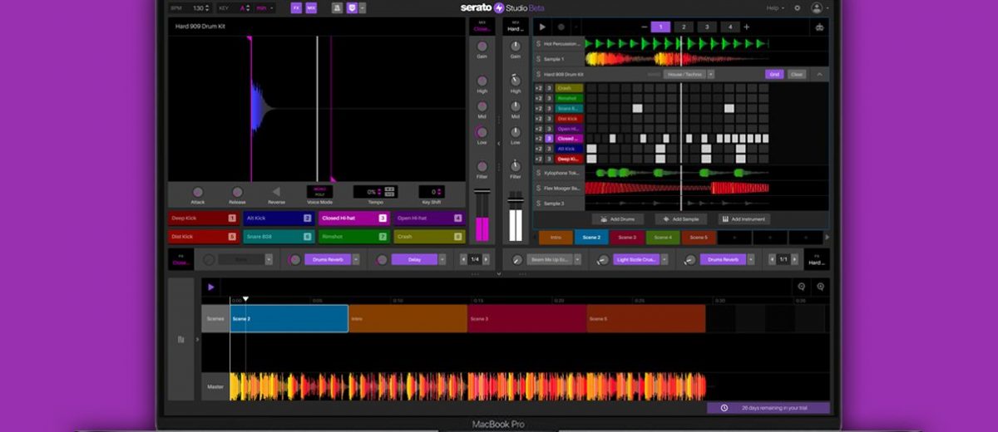Click the Key Shift value field
This screenshot has width=998, height=432.
[432, 192]
